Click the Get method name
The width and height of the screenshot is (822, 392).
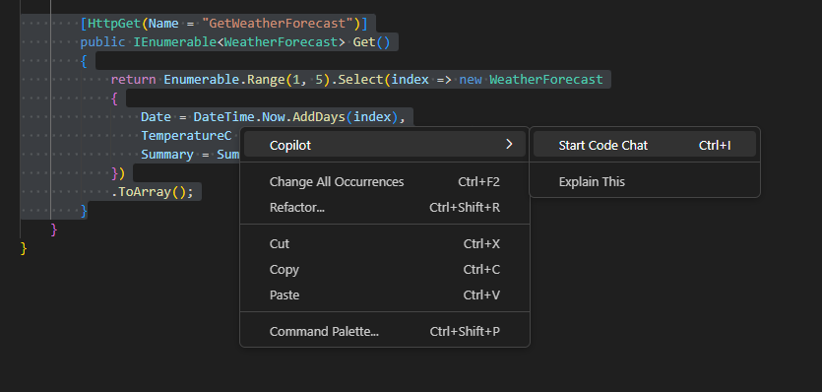point(364,42)
